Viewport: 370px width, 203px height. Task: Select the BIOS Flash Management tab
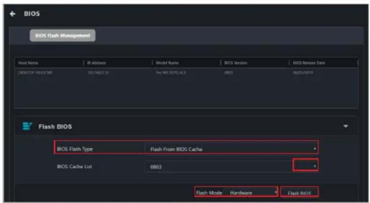pos(63,36)
